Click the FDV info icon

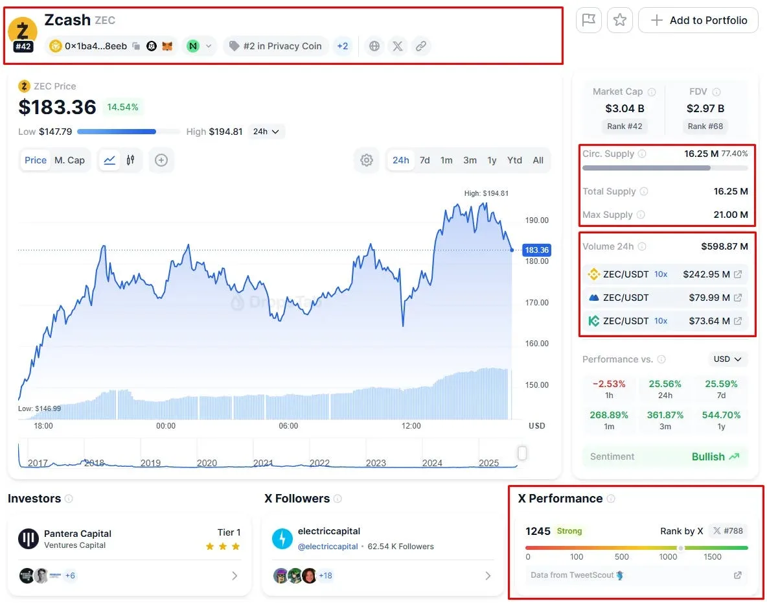[x=716, y=92]
